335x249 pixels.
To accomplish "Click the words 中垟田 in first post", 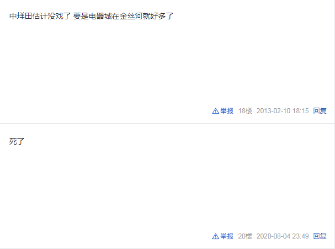I will tap(21, 16).
